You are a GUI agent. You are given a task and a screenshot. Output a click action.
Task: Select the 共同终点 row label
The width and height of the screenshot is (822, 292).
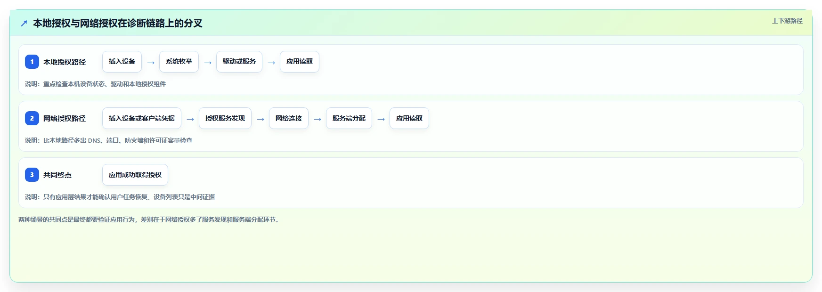(57, 175)
